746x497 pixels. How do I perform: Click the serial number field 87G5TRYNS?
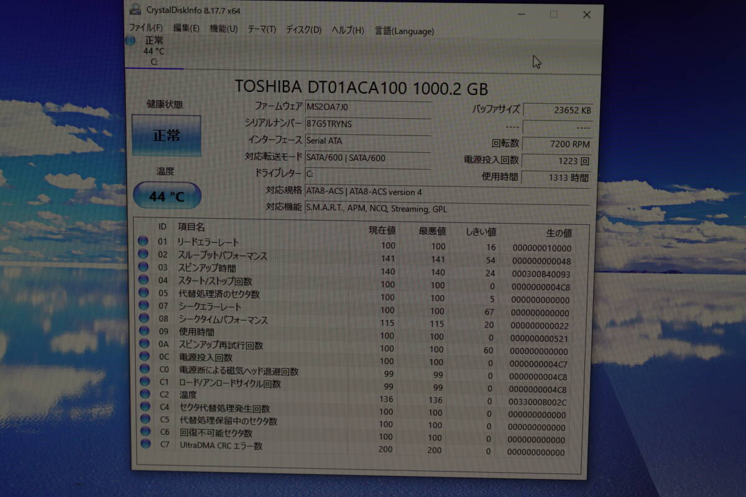pyautogui.click(x=367, y=125)
